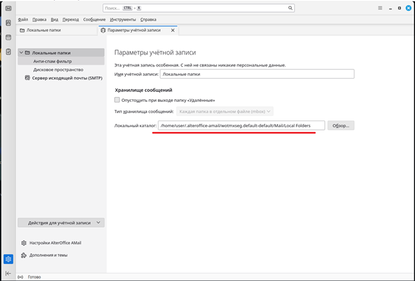Expand Действия для учётной записи dropdown
This screenshot has height=281, width=415.
(x=61, y=222)
